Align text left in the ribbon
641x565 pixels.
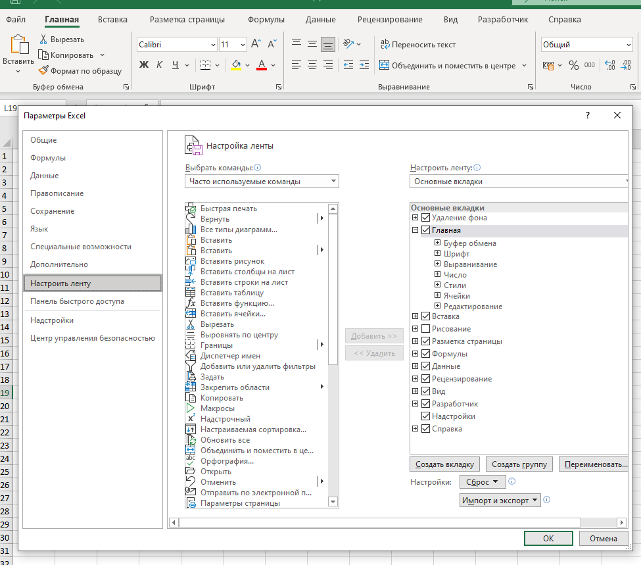pos(297,64)
